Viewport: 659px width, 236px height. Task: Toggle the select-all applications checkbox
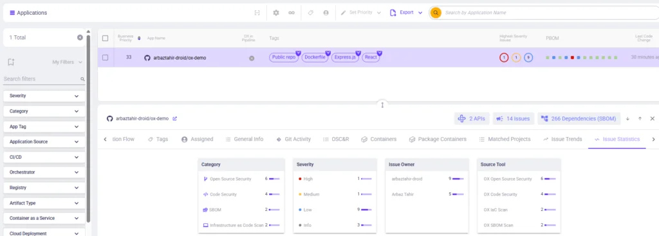coord(105,38)
